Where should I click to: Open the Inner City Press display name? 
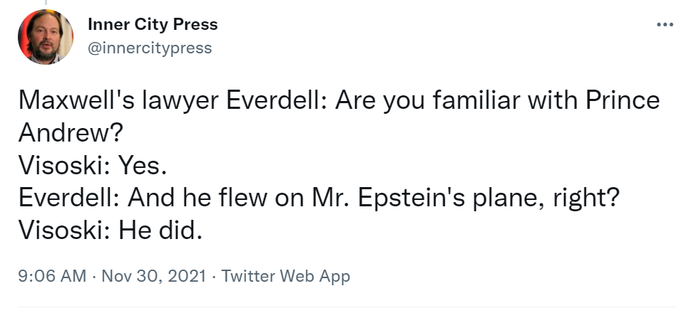pyautogui.click(x=153, y=25)
